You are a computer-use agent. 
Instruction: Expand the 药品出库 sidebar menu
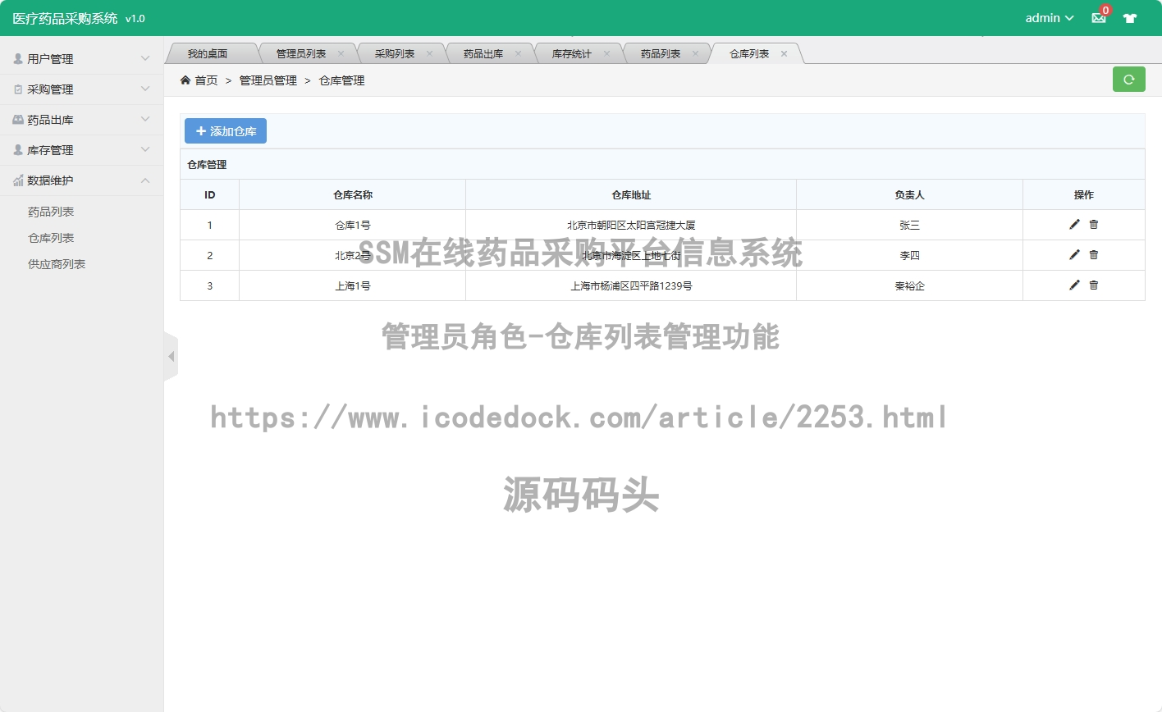point(82,120)
